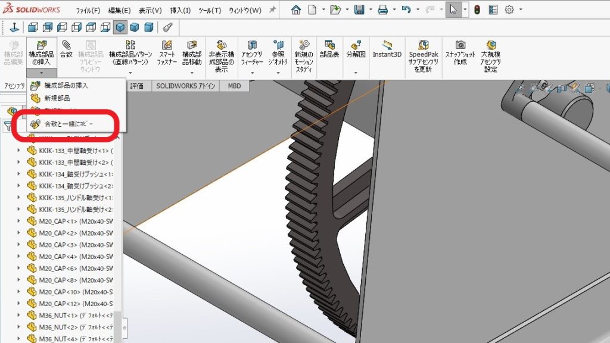Expand the M20_CAP<1> component node
The image size is (610, 343).
(18, 221)
